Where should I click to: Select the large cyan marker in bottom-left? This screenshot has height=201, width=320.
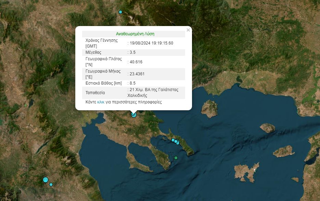pyautogui.click(x=46, y=180)
